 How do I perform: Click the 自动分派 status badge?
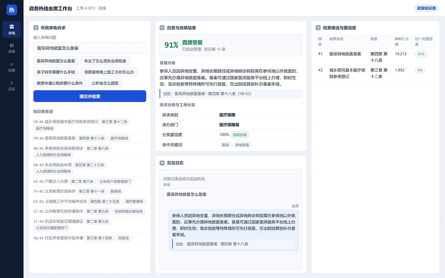tap(240, 135)
